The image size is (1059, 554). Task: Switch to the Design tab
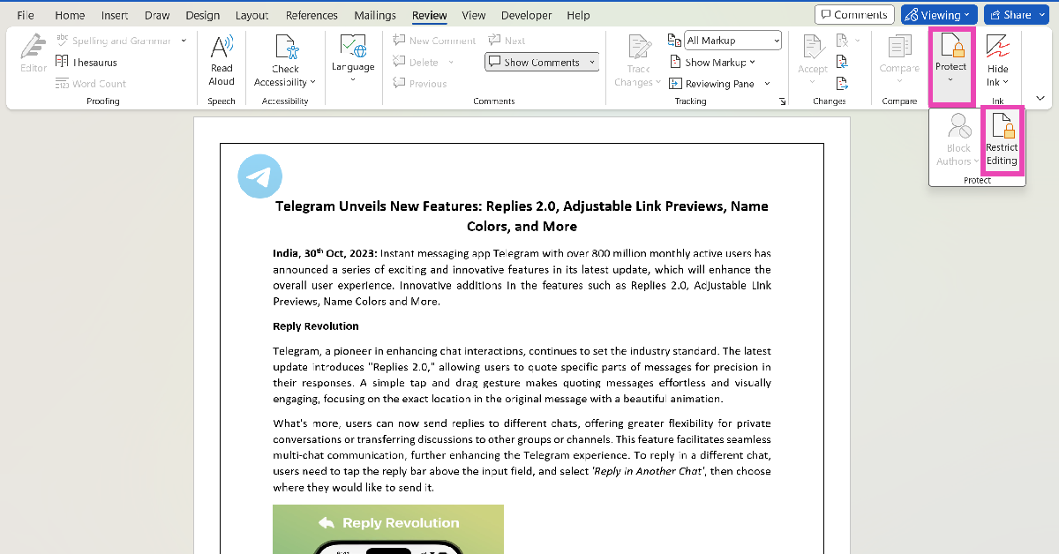[203, 15]
